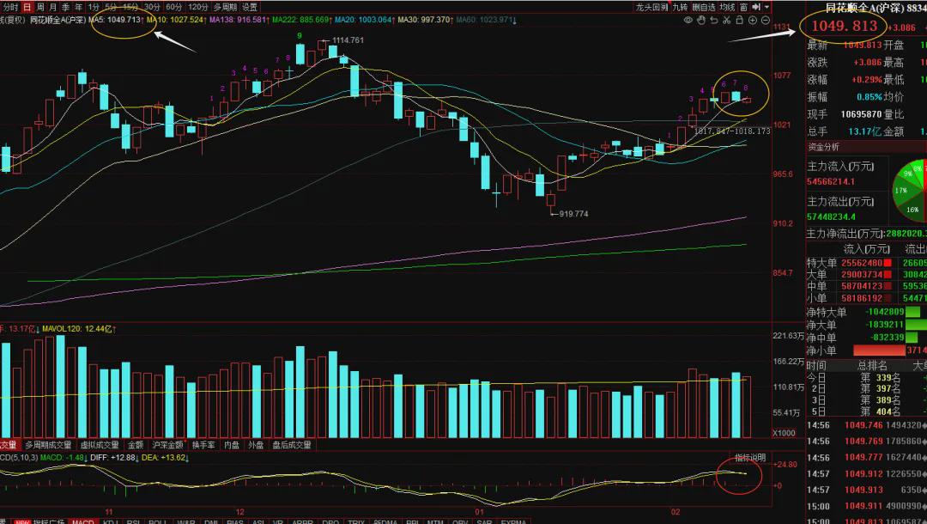Select the 30分 period button

point(152,7)
